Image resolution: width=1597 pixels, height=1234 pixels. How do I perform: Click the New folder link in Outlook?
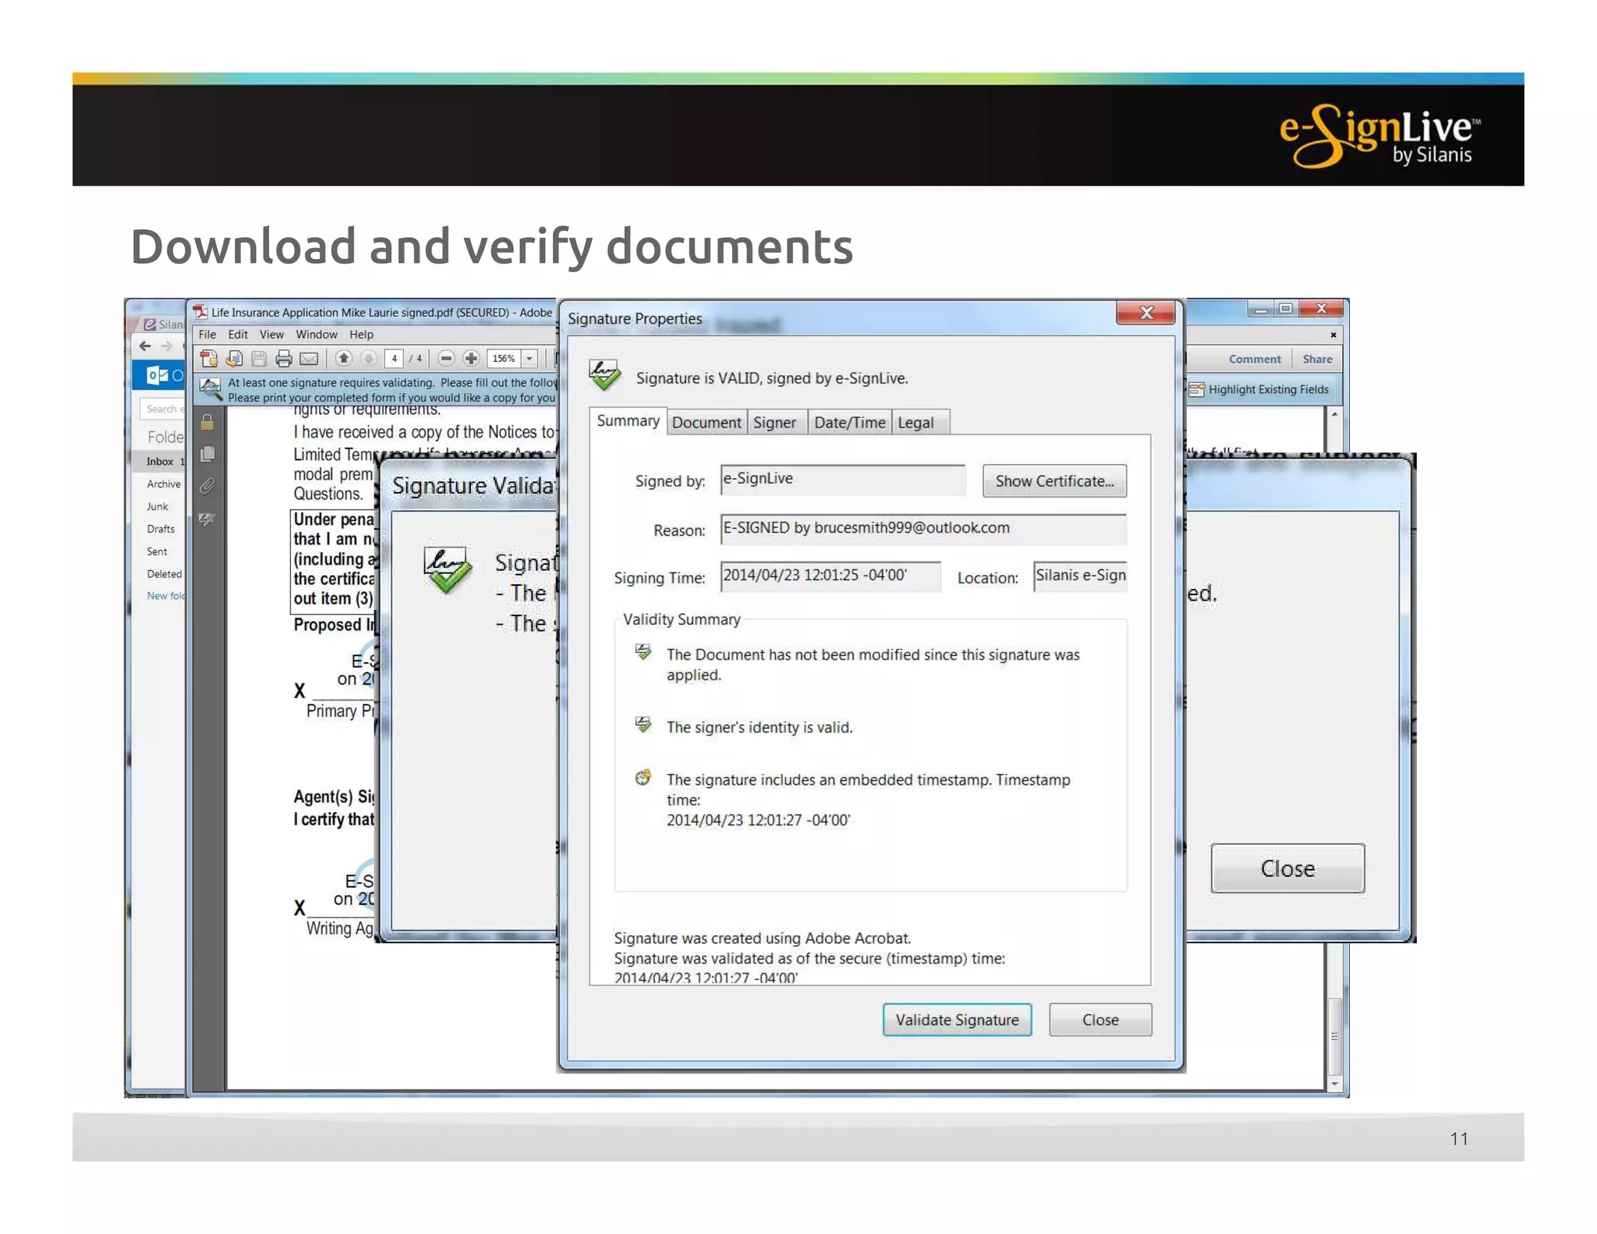(165, 597)
